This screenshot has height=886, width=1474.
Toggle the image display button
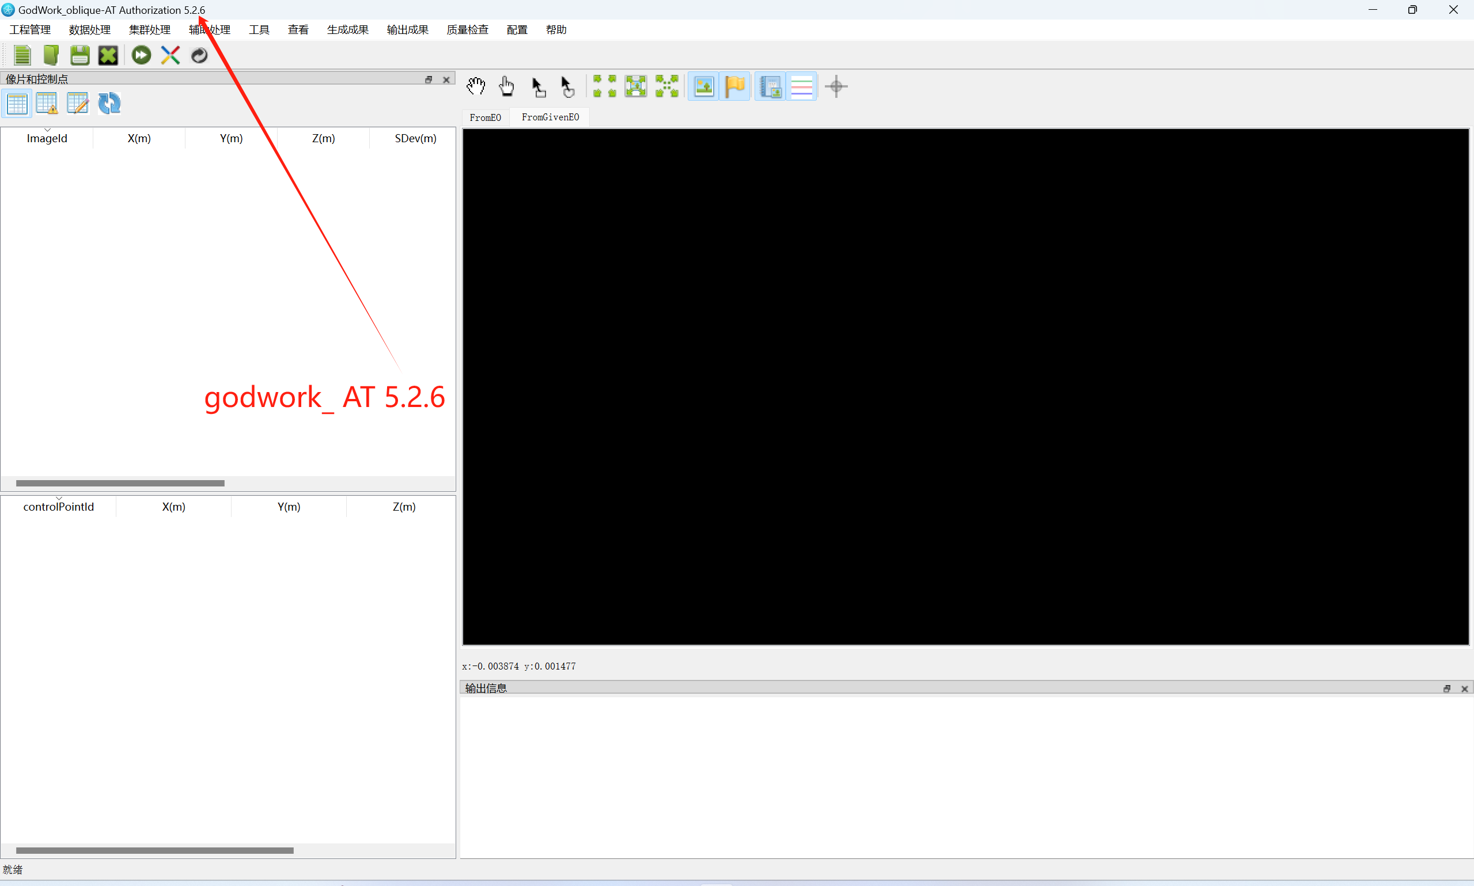pos(703,86)
